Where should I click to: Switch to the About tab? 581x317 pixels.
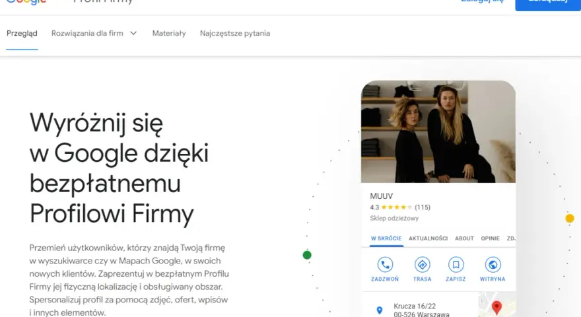coord(464,238)
